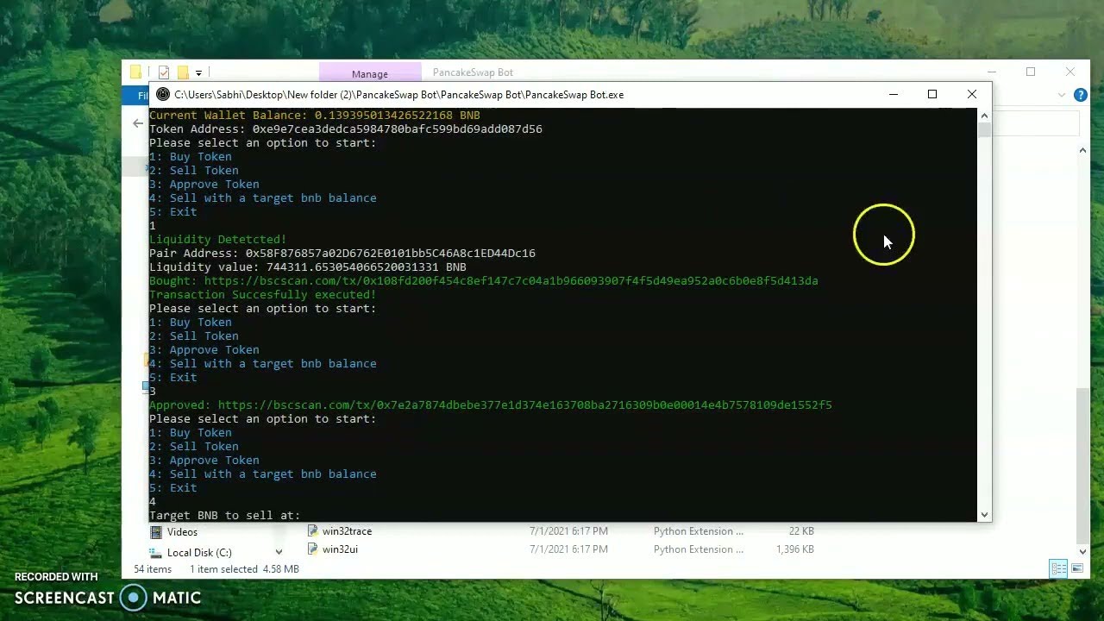Click the win32ui file icon

click(x=313, y=549)
